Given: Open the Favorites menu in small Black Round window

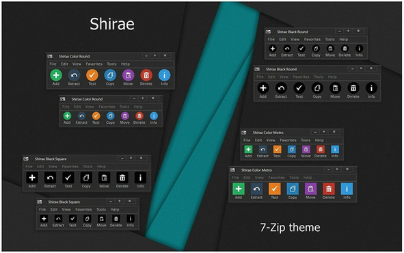Looking at the screenshot, I should (x=312, y=40).
